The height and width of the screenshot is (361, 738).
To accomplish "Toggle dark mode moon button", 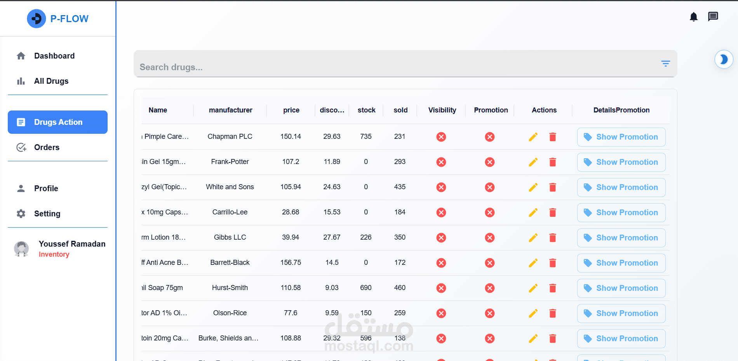I will point(724,59).
